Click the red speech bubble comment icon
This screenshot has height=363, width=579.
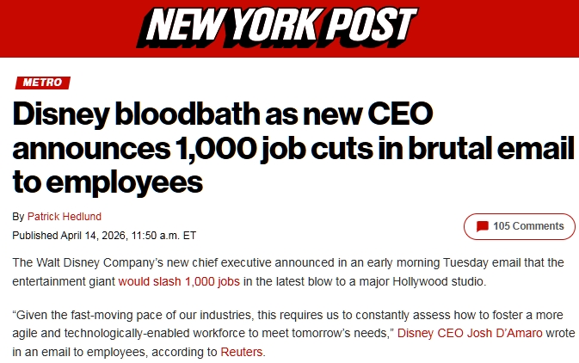coord(483,226)
